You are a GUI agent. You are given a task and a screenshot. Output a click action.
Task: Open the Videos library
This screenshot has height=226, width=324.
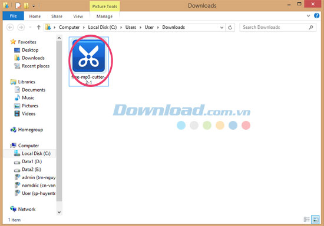click(28, 114)
